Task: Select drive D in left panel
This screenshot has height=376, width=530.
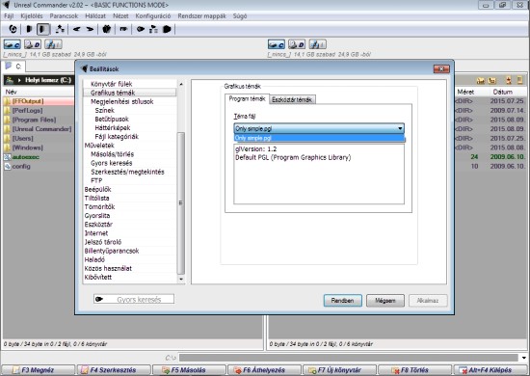Action: click(x=33, y=44)
